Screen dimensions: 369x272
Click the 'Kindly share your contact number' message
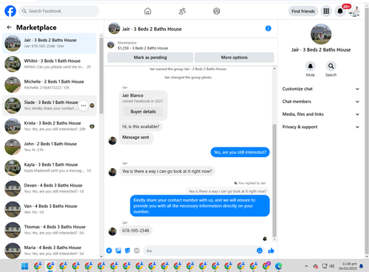coord(200,206)
